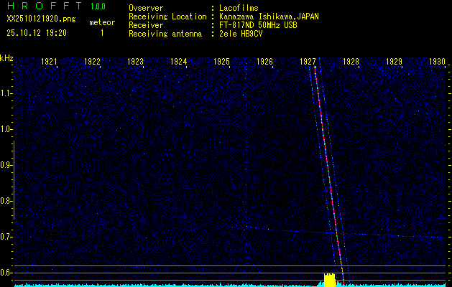This screenshot has width=452, height=287.
Task: Click the kHz axis unit label
Action: (6, 58)
